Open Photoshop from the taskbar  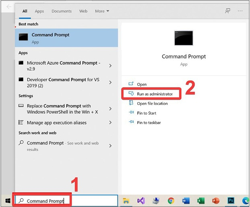231,201
